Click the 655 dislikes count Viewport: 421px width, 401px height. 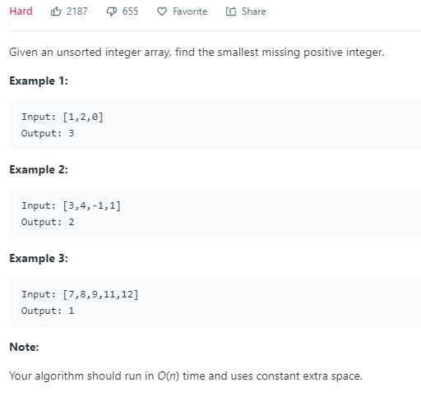click(130, 12)
